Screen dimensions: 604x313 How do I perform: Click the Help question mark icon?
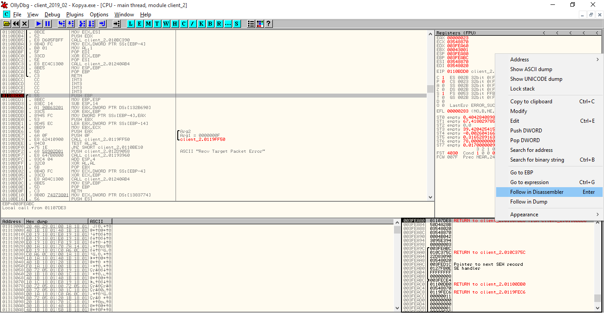coord(268,23)
